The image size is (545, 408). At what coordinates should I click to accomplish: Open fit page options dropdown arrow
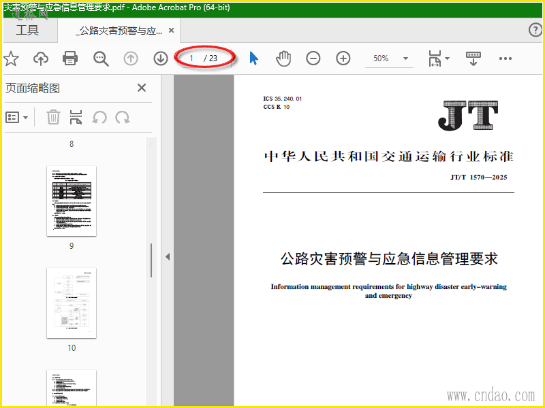(448, 58)
